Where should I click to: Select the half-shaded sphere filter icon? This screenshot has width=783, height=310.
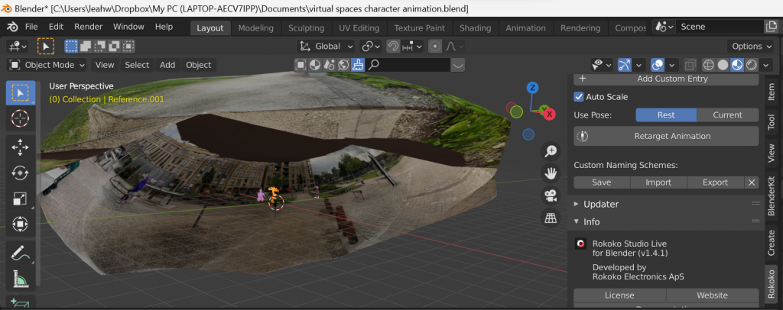click(x=314, y=65)
